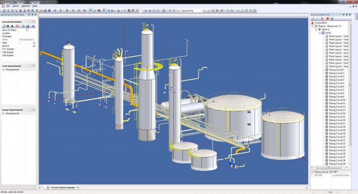Screen dimensions: 358x194
Task: Open the Opened File dropdown
Action: [x=204, y=11]
